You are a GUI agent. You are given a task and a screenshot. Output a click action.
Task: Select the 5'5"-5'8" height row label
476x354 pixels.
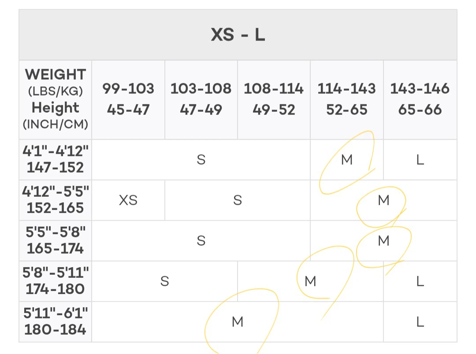(55, 240)
